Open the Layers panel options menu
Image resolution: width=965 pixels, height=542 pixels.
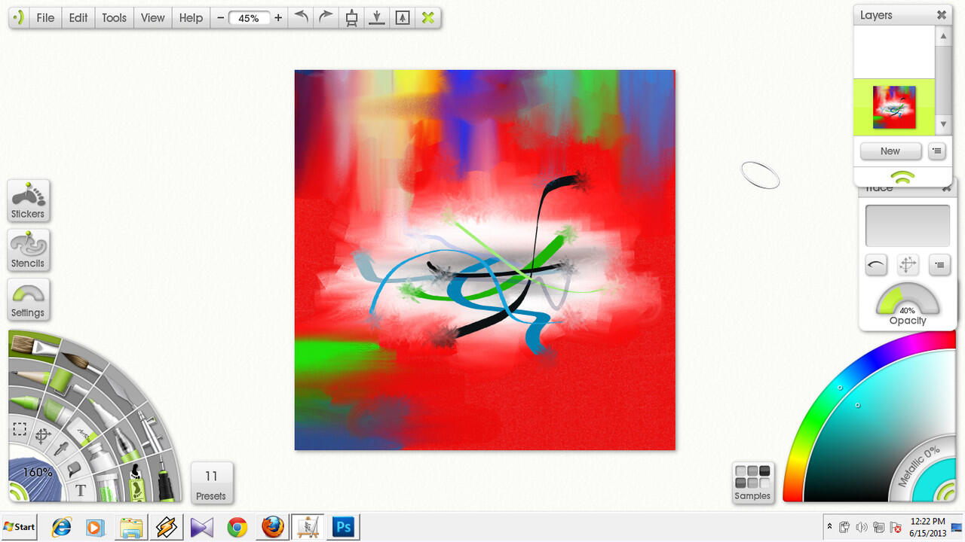tap(936, 151)
